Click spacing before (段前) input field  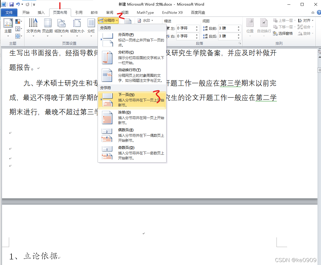(228, 28)
